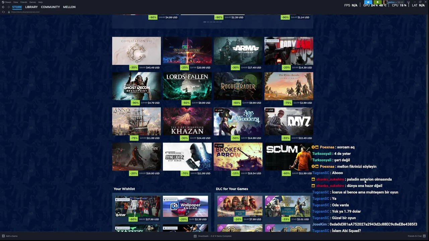Click the vertical page scrollbar

click(427, 123)
